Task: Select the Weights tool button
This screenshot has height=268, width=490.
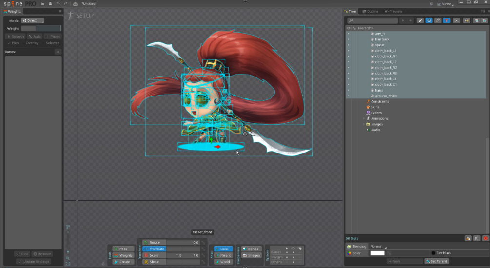Action: pyautogui.click(x=123, y=255)
